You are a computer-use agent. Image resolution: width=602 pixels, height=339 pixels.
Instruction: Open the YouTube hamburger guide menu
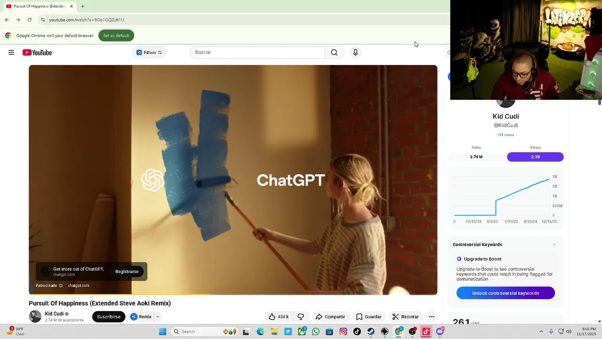click(11, 52)
